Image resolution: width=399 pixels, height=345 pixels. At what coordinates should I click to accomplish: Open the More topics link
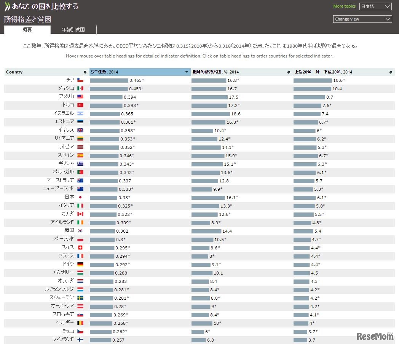[x=344, y=6]
